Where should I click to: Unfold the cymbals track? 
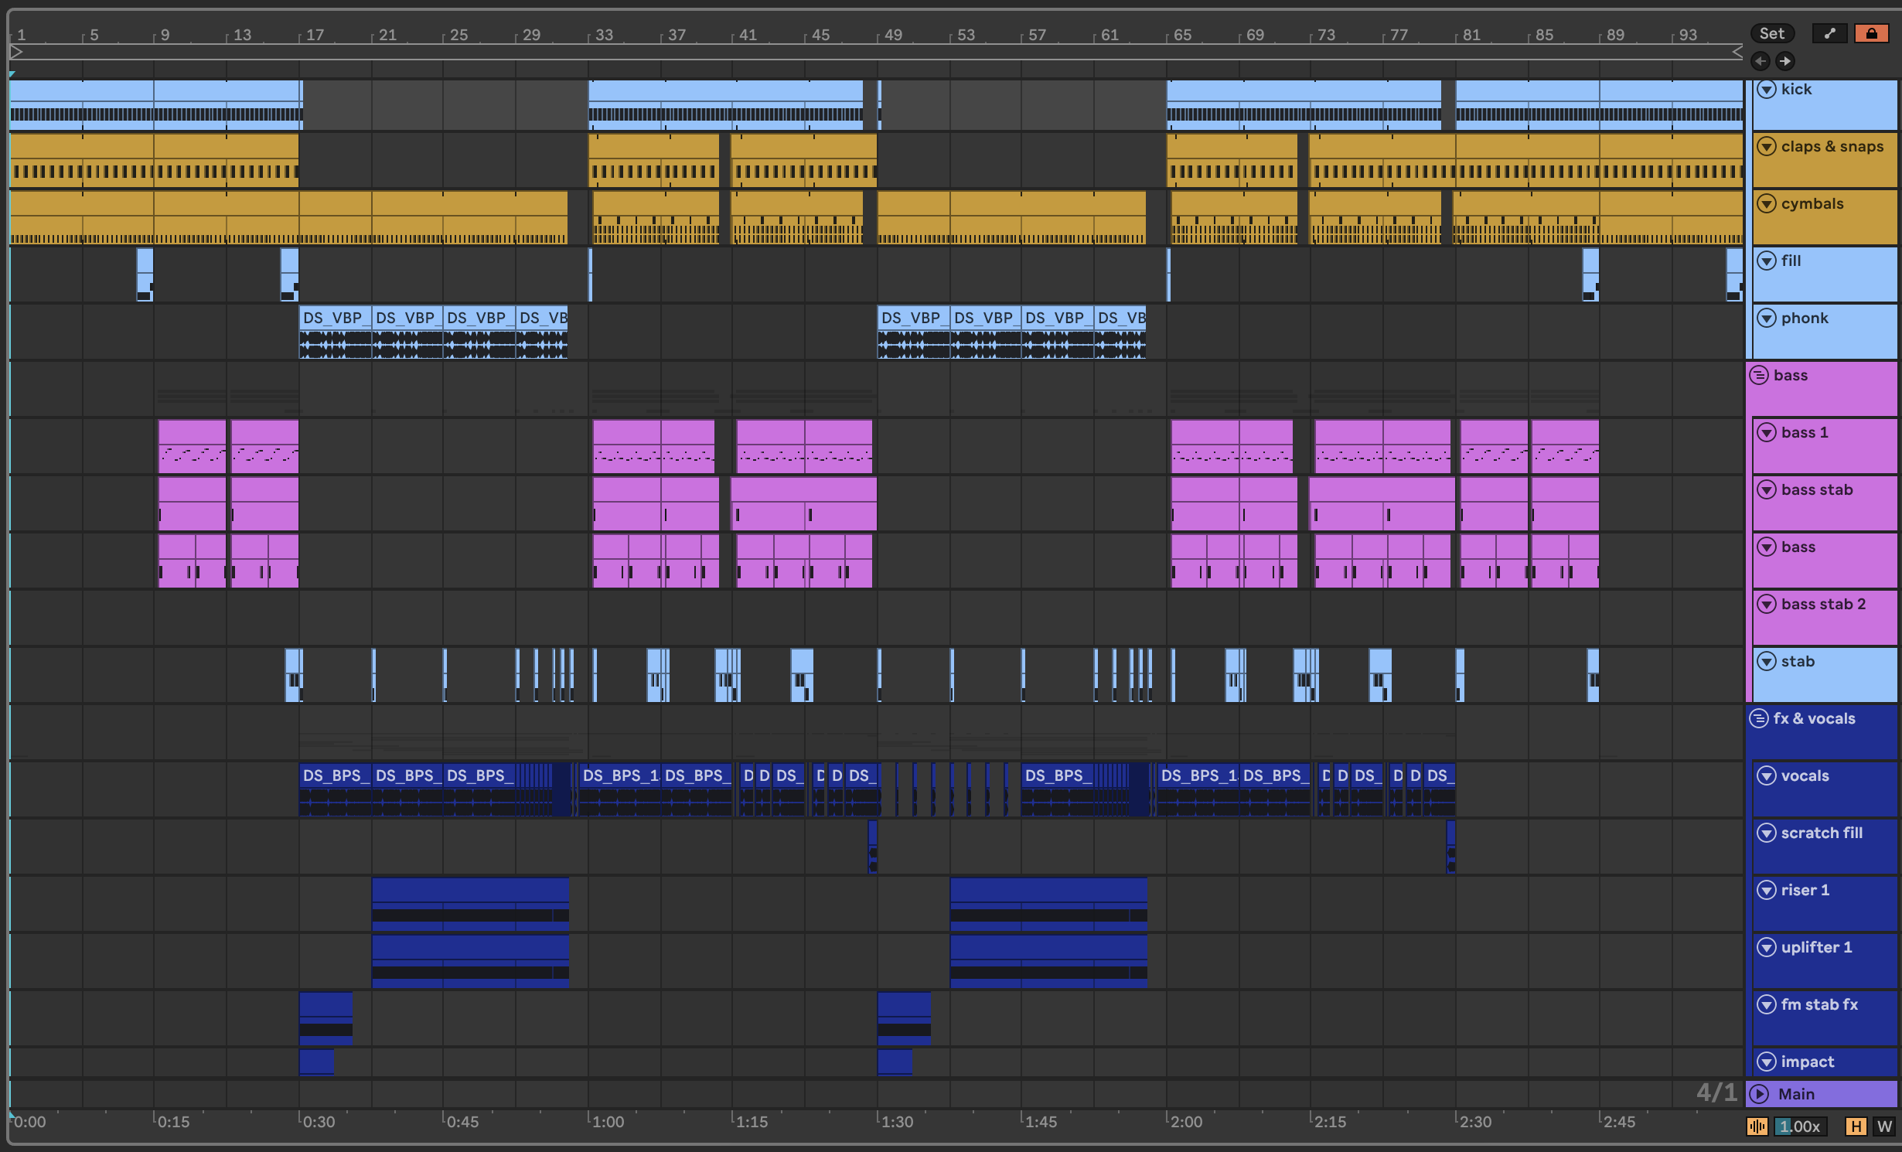[x=1767, y=203]
